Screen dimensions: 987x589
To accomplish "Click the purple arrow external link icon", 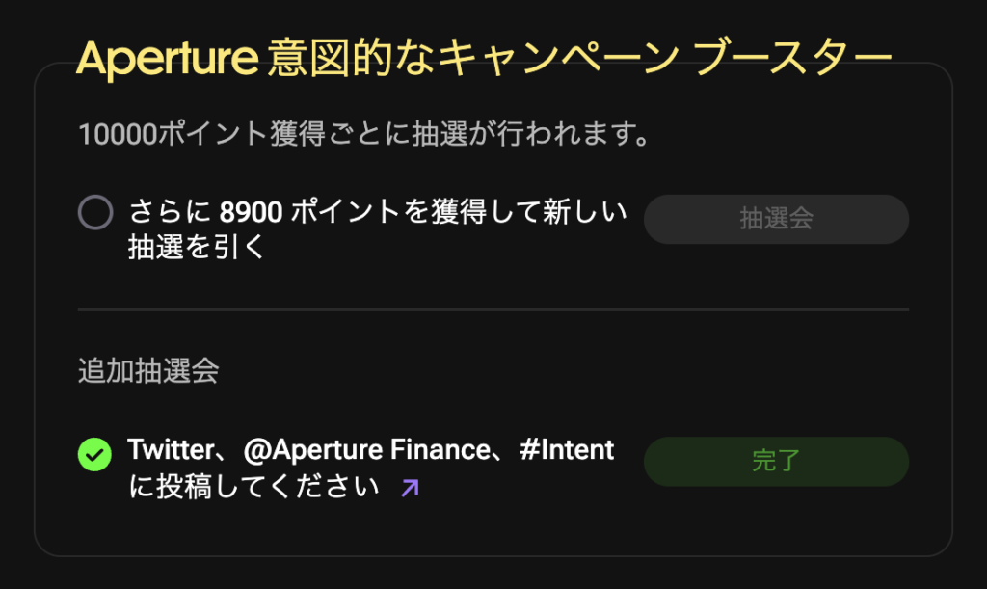I will [411, 488].
